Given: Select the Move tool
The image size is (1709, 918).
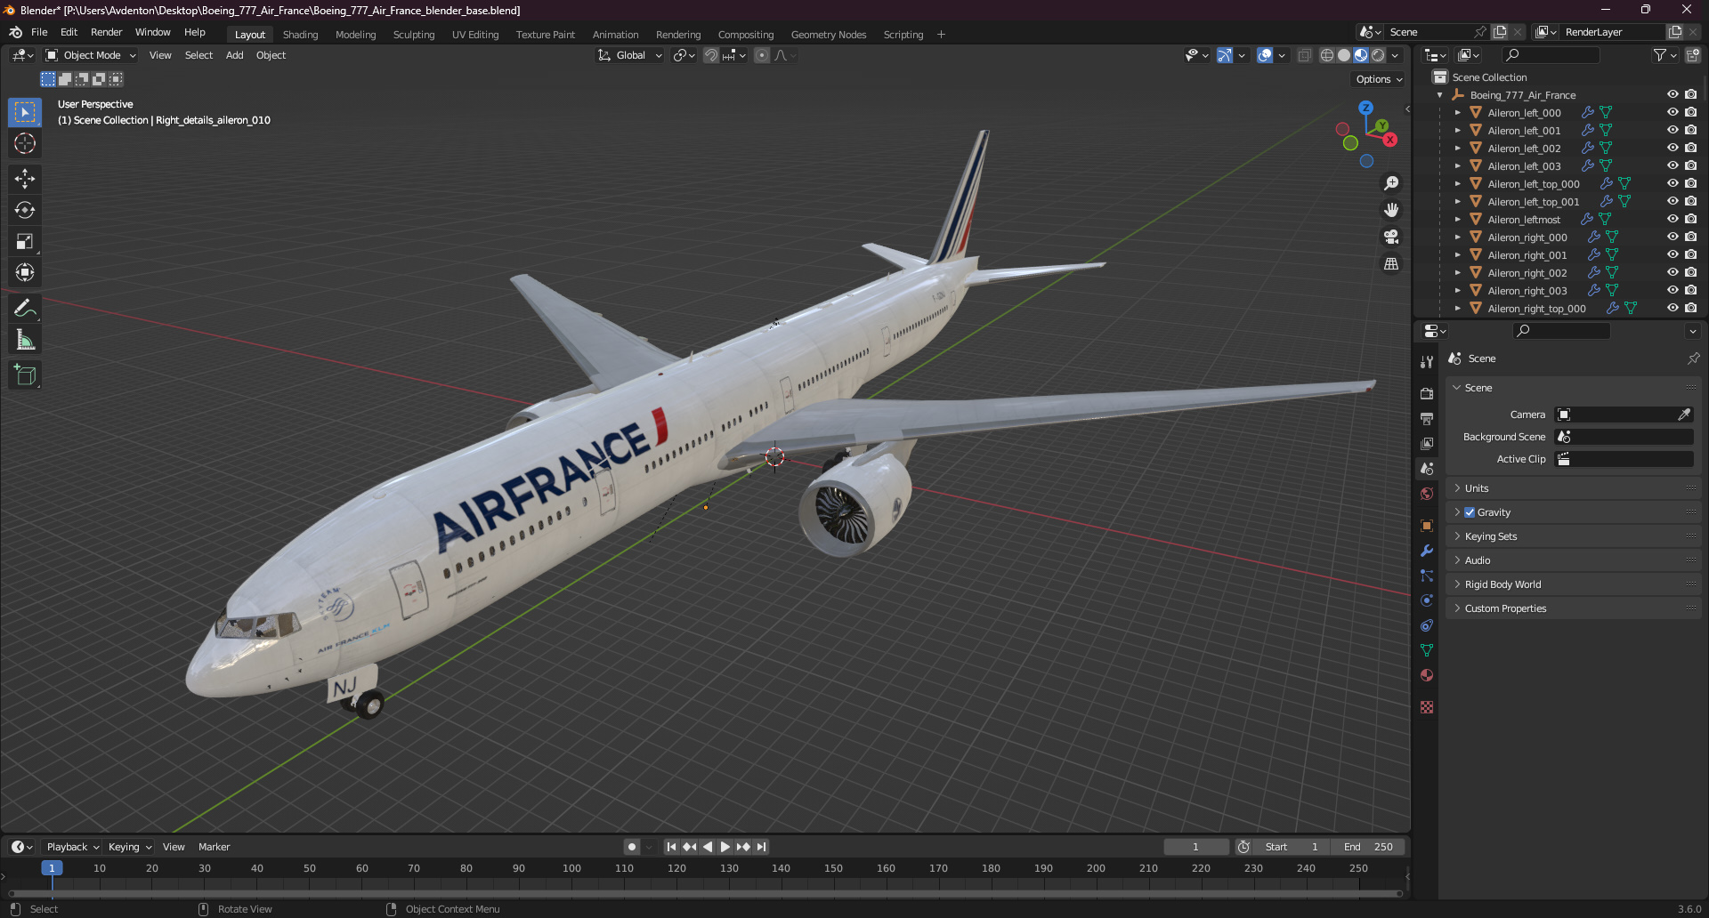Looking at the screenshot, I should (25, 179).
